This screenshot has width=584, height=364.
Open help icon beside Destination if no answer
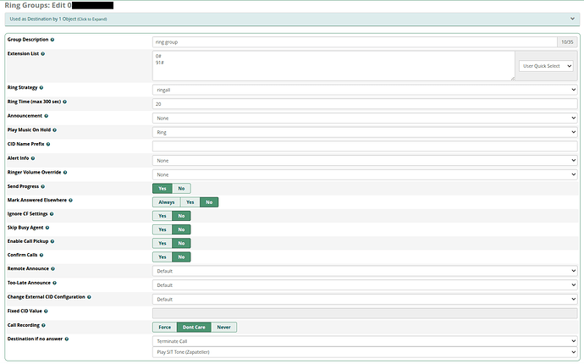tap(67, 339)
